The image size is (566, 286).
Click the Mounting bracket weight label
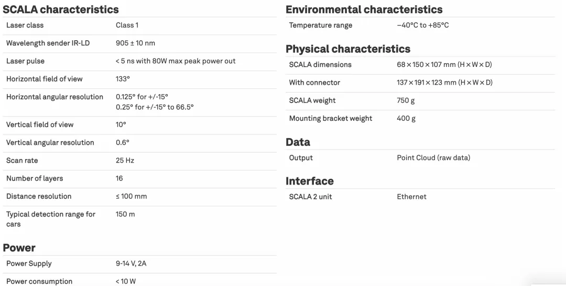click(331, 118)
